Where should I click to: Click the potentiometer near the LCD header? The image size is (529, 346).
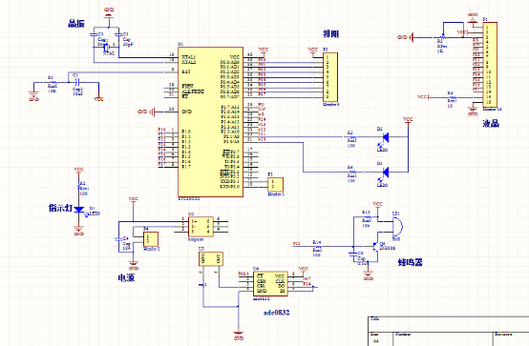tap(443, 37)
